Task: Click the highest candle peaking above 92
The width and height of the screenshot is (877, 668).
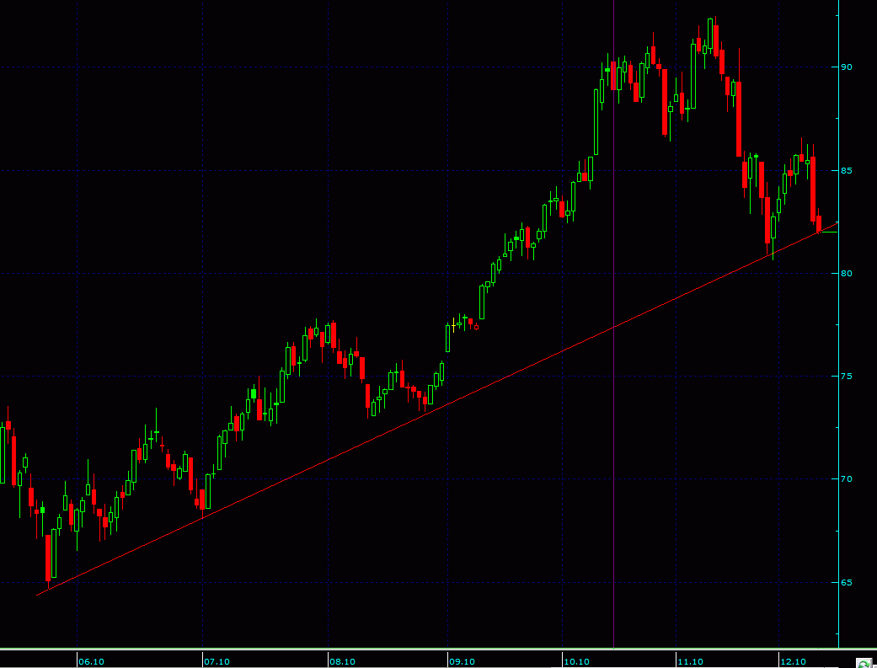Action: pyautogui.click(x=711, y=34)
